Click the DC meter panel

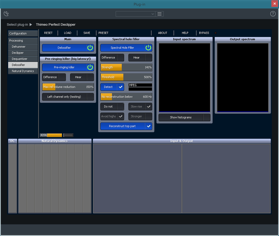tap(12, 178)
